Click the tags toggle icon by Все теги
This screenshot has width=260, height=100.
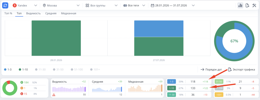[x=125, y=6]
